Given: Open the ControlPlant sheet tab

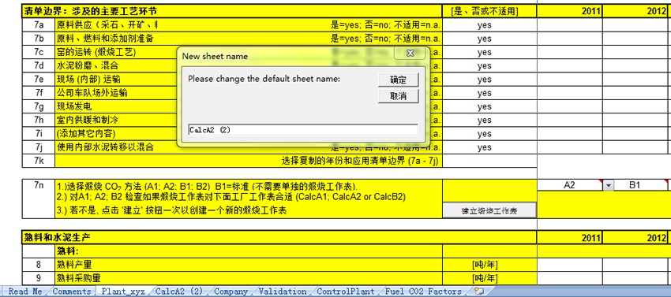Looking at the screenshot, I should [x=345, y=291].
